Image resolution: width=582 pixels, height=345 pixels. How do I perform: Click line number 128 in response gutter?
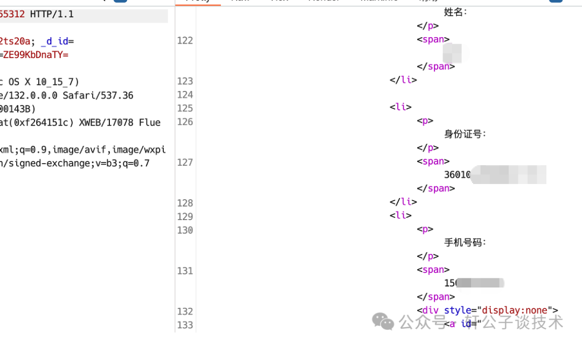185,203
